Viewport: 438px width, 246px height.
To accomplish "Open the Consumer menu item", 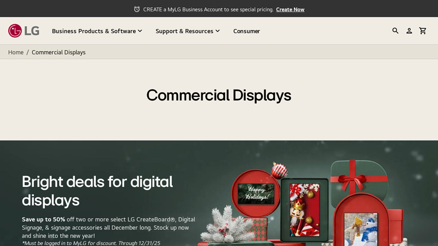I will (246, 31).
